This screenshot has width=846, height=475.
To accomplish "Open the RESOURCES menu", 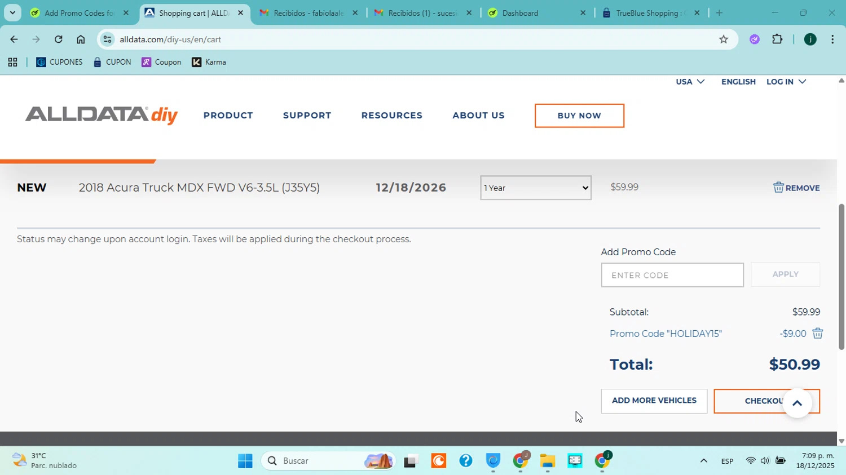I will (391, 116).
